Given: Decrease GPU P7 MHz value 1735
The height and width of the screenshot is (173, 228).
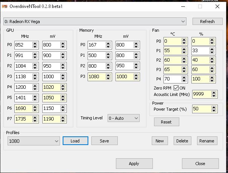Looking at the screenshot, I should pyautogui.click(x=35, y=120).
